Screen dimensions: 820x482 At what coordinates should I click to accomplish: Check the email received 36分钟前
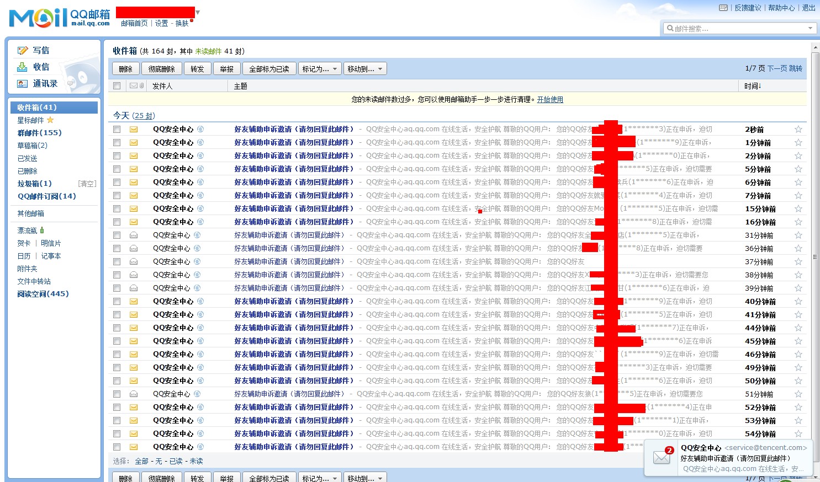click(117, 248)
